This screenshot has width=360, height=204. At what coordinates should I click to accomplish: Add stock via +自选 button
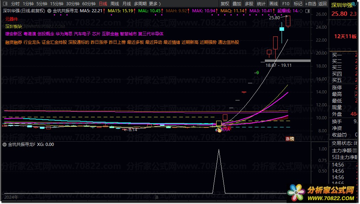pos(311,4)
